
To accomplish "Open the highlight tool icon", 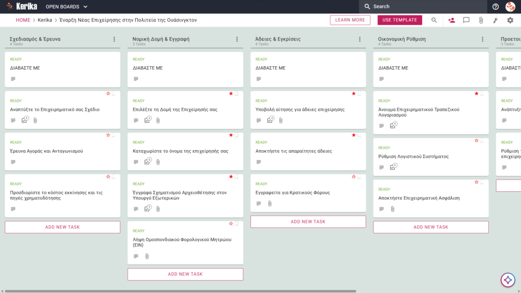I will click(496, 20).
